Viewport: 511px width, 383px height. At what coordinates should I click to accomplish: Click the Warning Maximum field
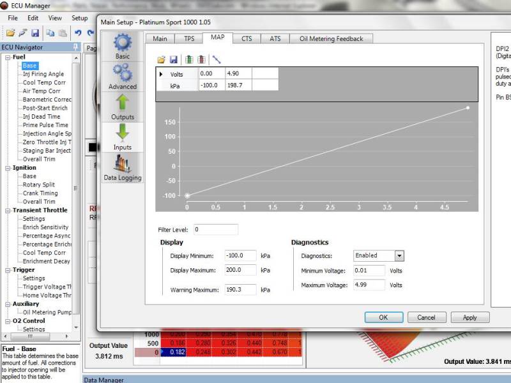coord(241,290)
